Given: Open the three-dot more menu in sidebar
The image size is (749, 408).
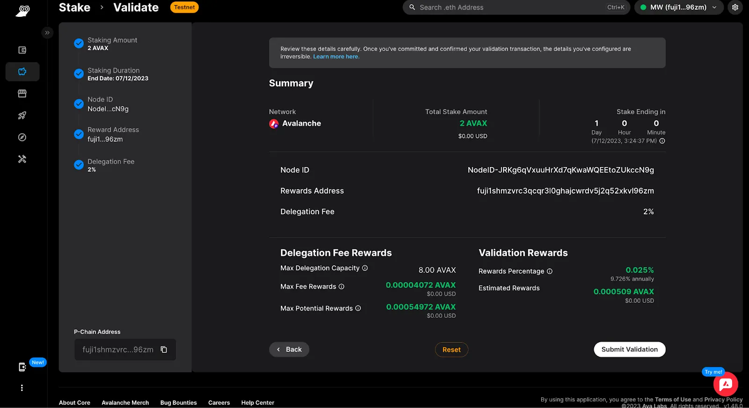Looking at the screenshot, I should pyautogui.click(x=22, y=388).
